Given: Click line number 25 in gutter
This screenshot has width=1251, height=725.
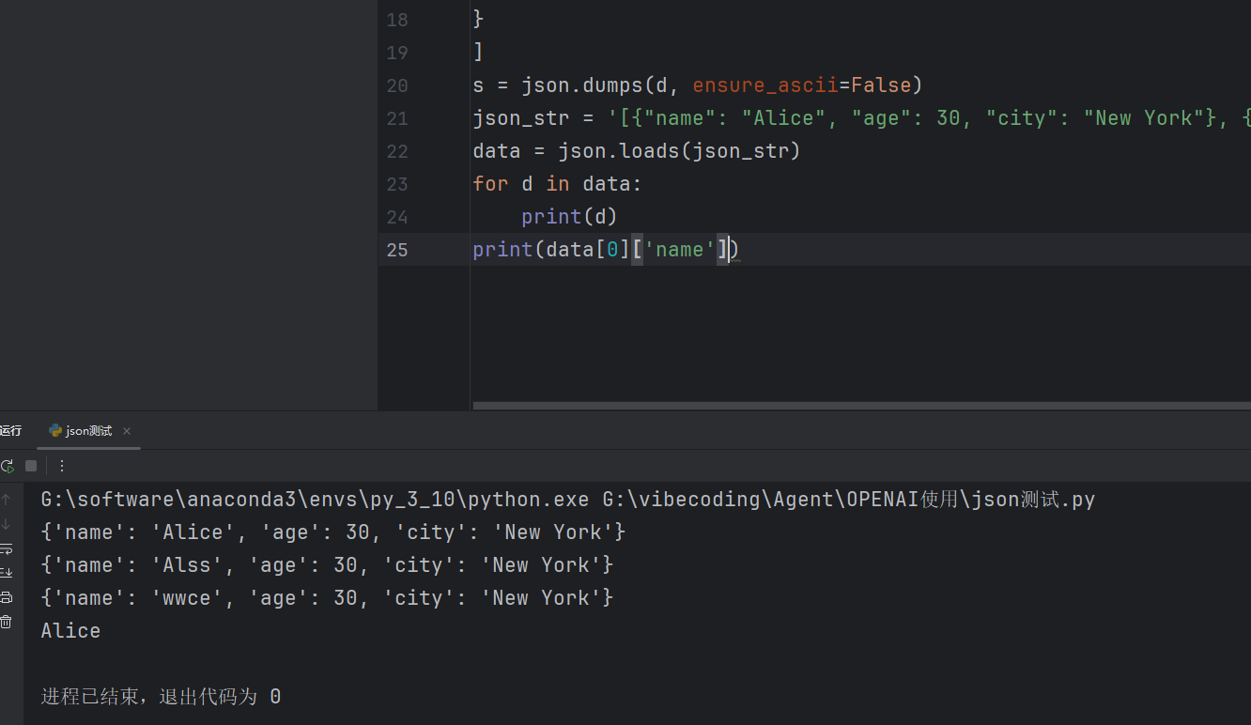Looking at the screenshot, I should [397, 250].
